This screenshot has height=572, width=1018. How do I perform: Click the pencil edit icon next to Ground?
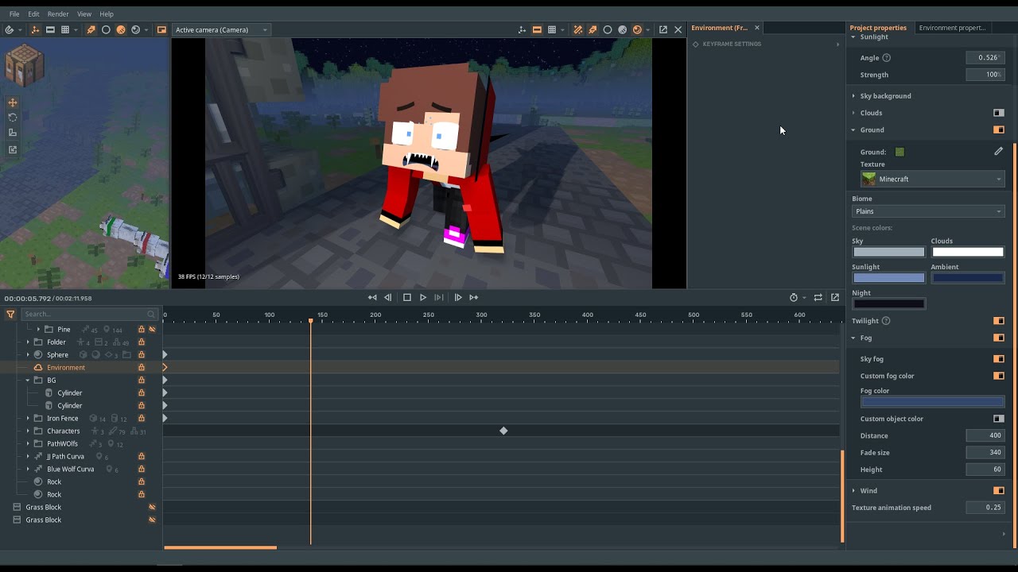[999, 151]
